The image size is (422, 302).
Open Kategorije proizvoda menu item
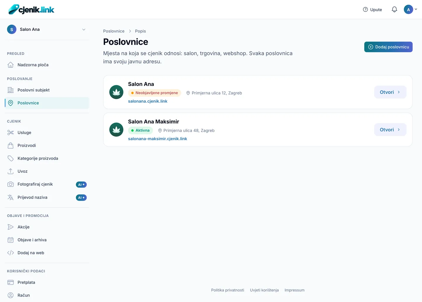click(47, 158)
